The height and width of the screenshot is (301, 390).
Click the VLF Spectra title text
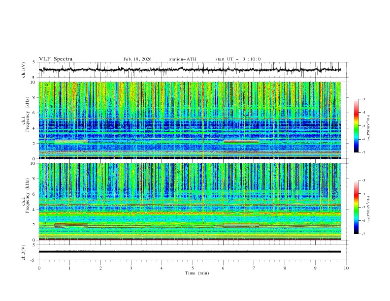[x=56, y=59]
